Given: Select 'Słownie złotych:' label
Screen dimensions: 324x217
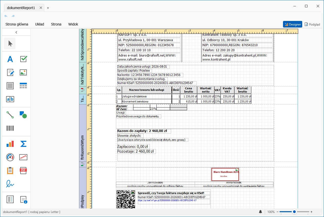Looking at the screenshot, I should point(130,136).
